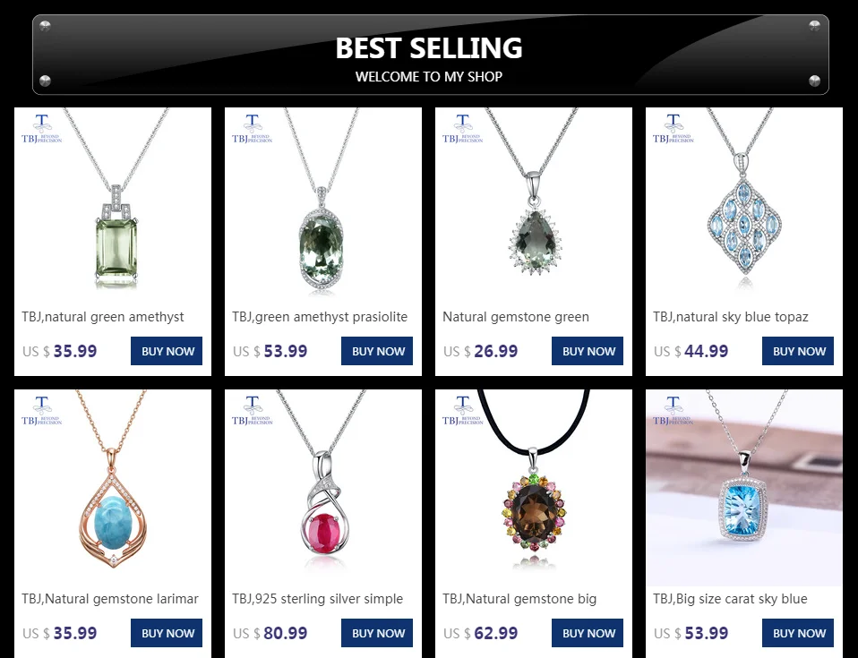This screenshot has width=858, height=658.
Task: View the pear-shaped green gemstone pendant photo
Action: click(534, 206)
